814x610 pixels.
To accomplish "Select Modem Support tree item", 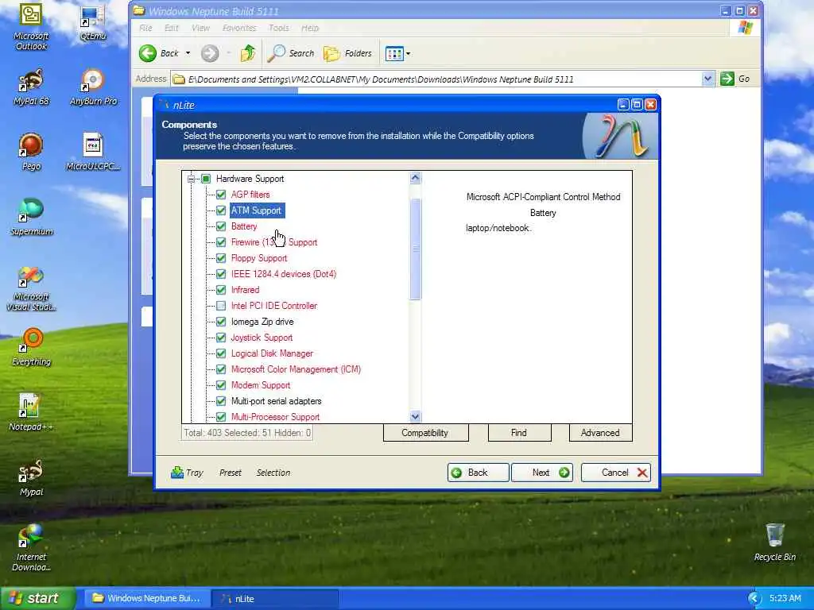I will [x=261, y=385].
